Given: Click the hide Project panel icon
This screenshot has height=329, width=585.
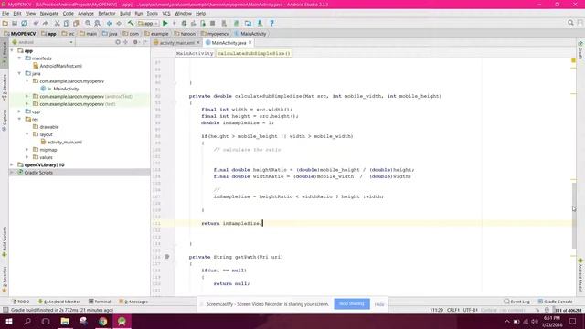Looking at the screenshot, I should coord(145,42).
